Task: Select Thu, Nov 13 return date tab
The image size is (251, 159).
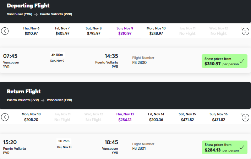Action: click(x=125, y=117)
